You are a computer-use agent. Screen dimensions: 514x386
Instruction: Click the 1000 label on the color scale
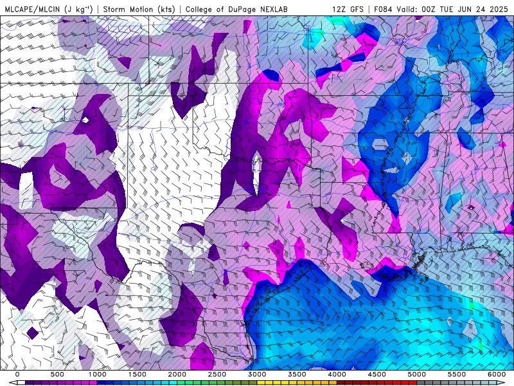98,374
